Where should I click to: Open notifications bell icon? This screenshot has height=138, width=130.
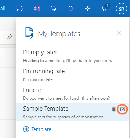tap(70, 9)
